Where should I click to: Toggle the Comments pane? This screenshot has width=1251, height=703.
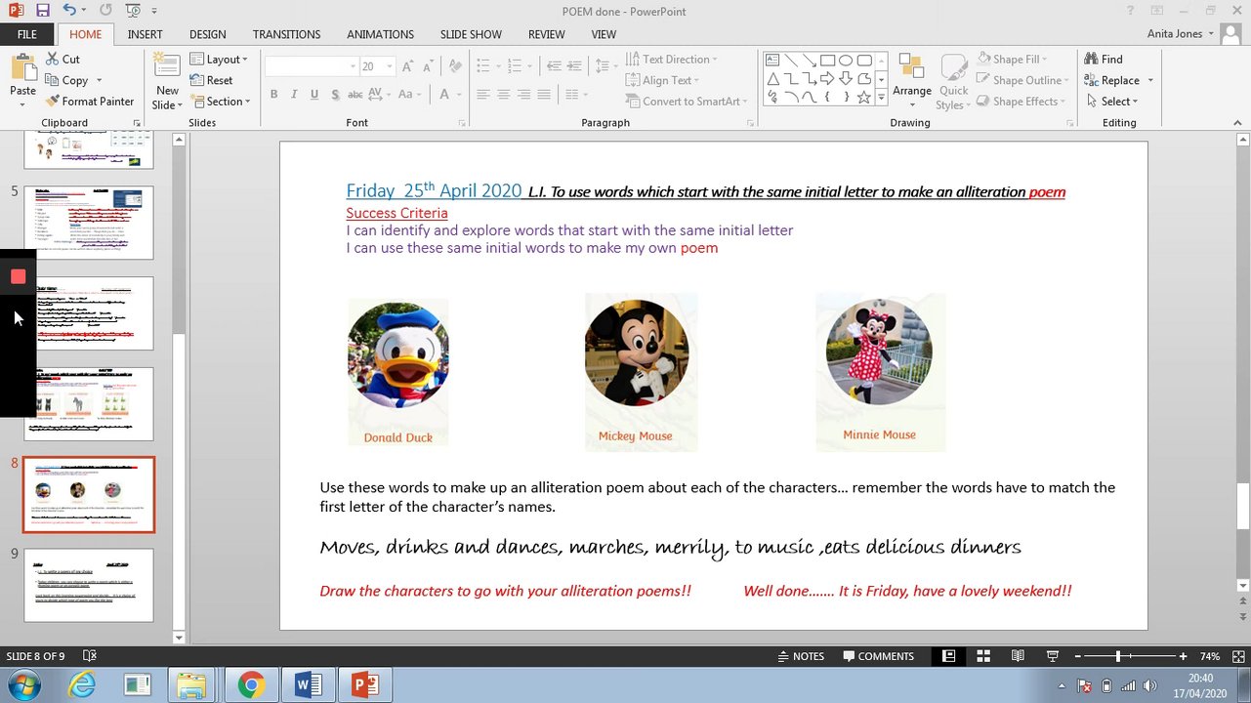[879, 656]
